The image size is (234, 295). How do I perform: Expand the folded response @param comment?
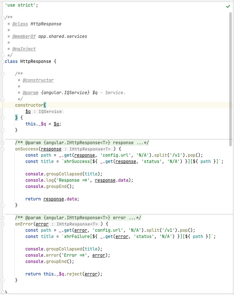click(3, 143)
